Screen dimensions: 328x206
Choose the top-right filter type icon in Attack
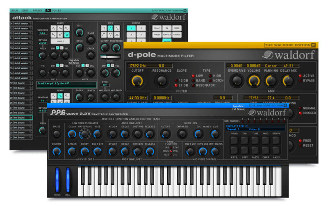tap(117, 28)
